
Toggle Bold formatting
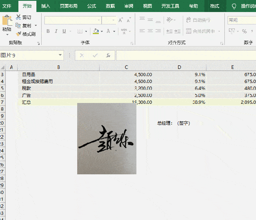[x=48, y=31]
